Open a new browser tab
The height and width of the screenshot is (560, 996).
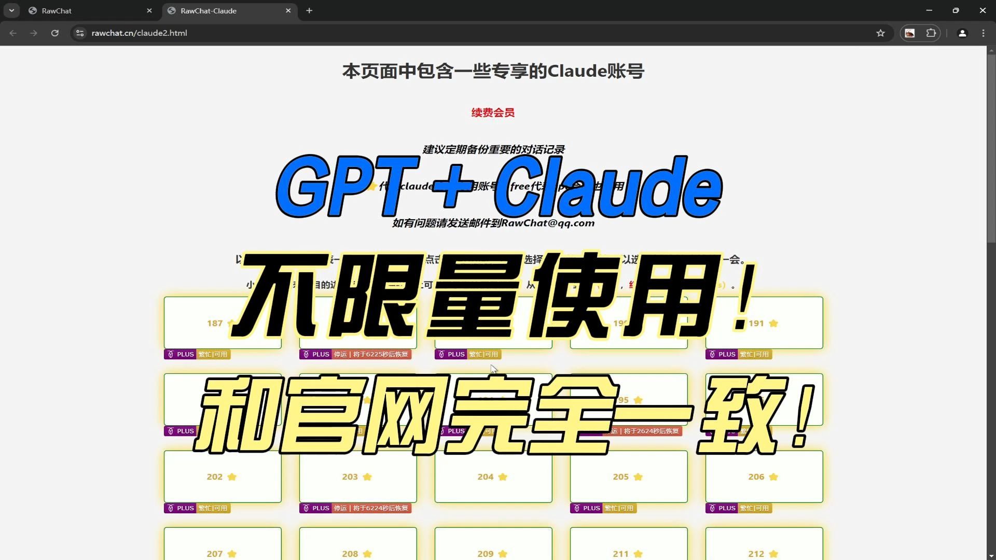[309, 10]
